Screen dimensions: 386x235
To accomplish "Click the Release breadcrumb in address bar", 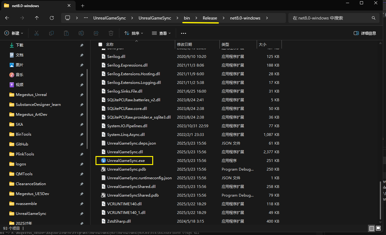I will point(210,18).
